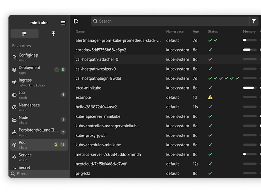This screenshot has height=196, width=261.
Task: Click the Deployment stack icon
Action: (x=14, y=70)
